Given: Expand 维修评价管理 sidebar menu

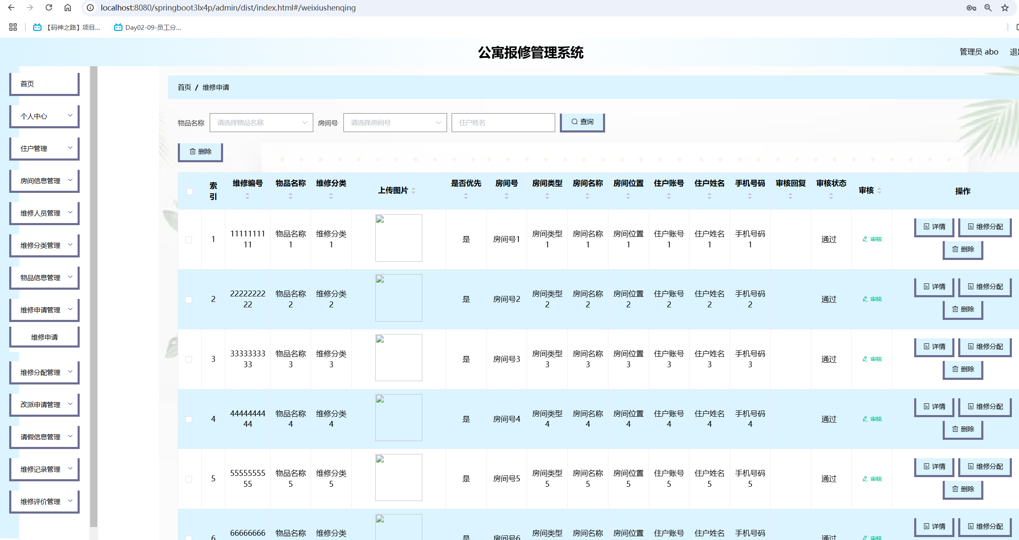Looking at the screenshot, I should (x=44, y=501).
